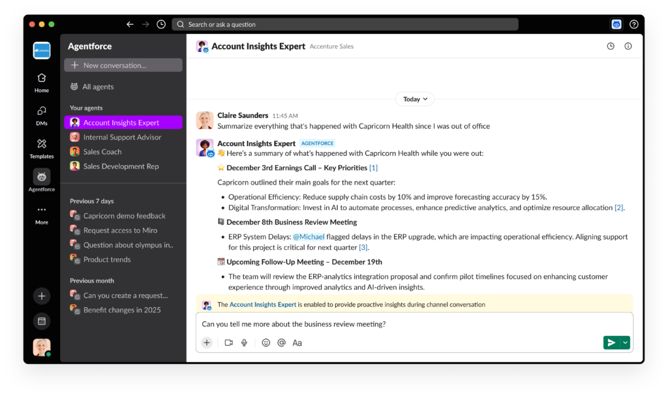
Task: Click the @Michael mention link
Action: point(309,237)
